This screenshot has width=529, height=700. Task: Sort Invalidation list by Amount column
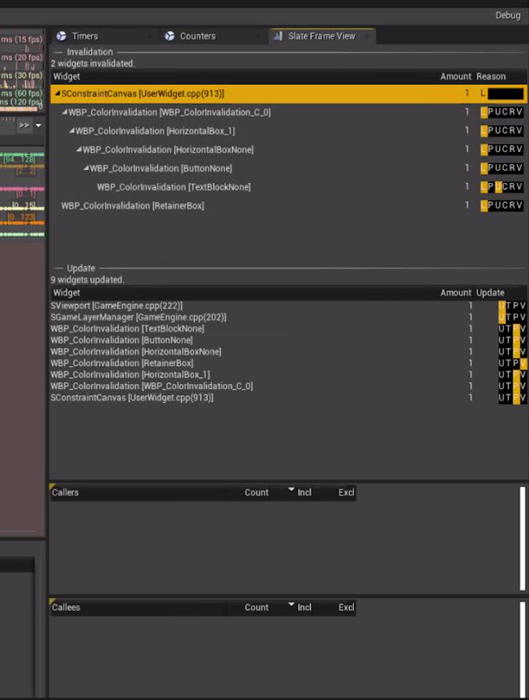456,76
